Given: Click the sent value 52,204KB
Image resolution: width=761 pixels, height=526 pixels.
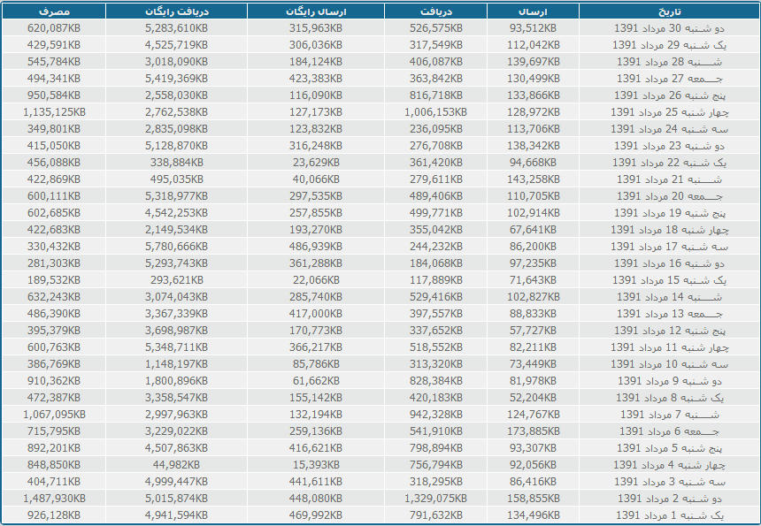Looking at the screenshot, I should [x=533, y=398].
